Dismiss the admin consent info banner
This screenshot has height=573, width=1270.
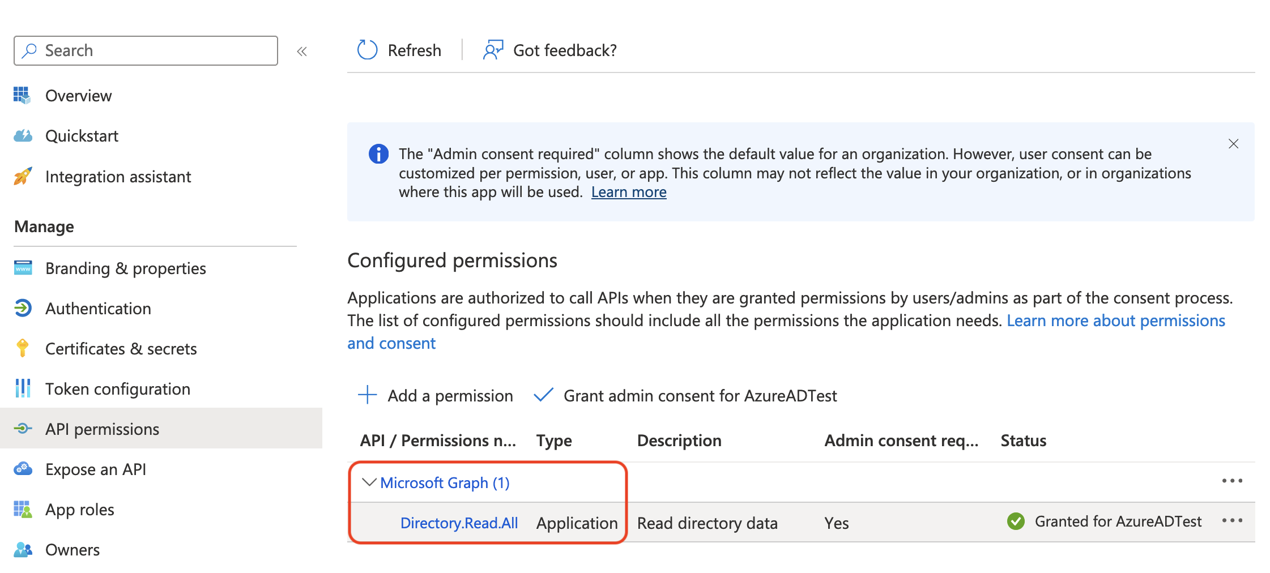click(x=1233, y=144)
